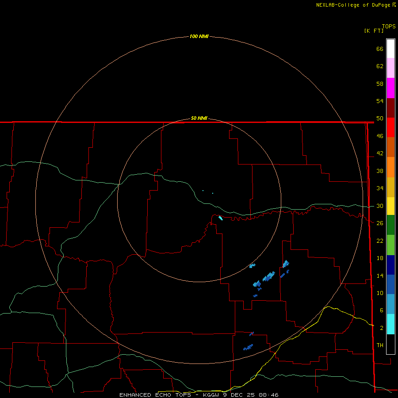Click the "50" legend value
This screenshot has height=398, width=398.
click(380, 118)
